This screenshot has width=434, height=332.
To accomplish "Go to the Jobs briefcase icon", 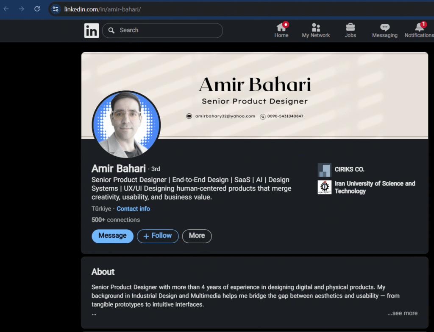I will 350,28.
